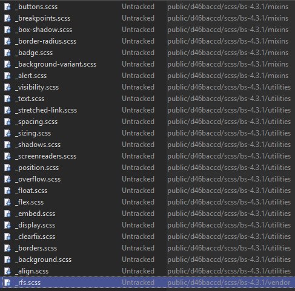
Task: Click the mixins path of _breakpoints.scss
Action: (228, 18)
